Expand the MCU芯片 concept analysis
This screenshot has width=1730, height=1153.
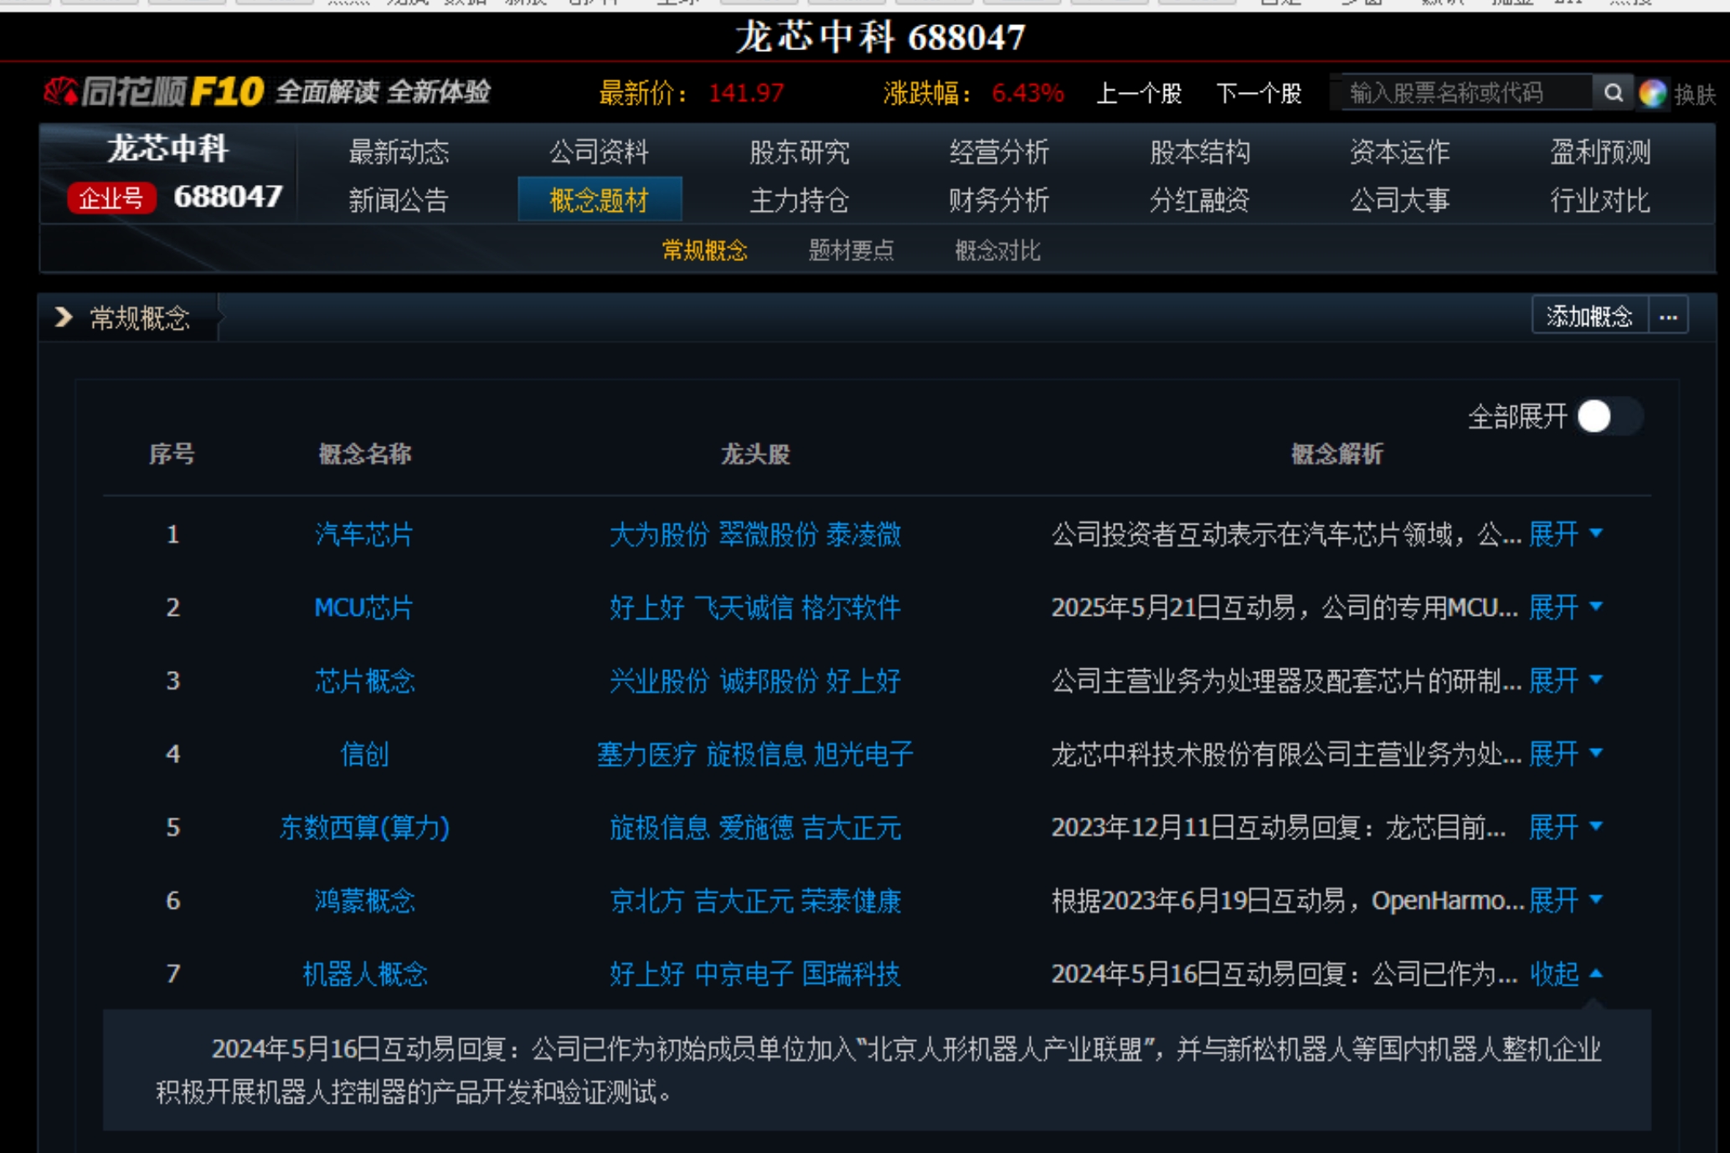click(x=1565, y=607)
